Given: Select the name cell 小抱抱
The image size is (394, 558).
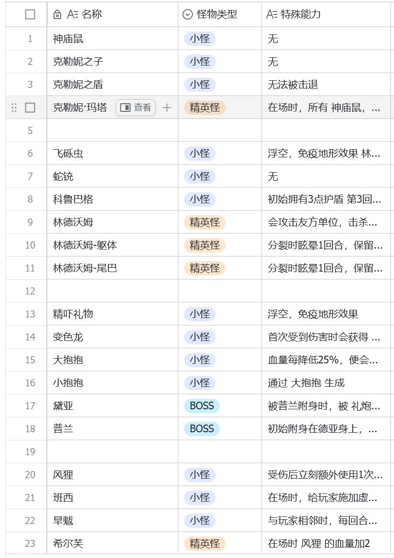Looking at the screenshot, I should tap(112, 383).
